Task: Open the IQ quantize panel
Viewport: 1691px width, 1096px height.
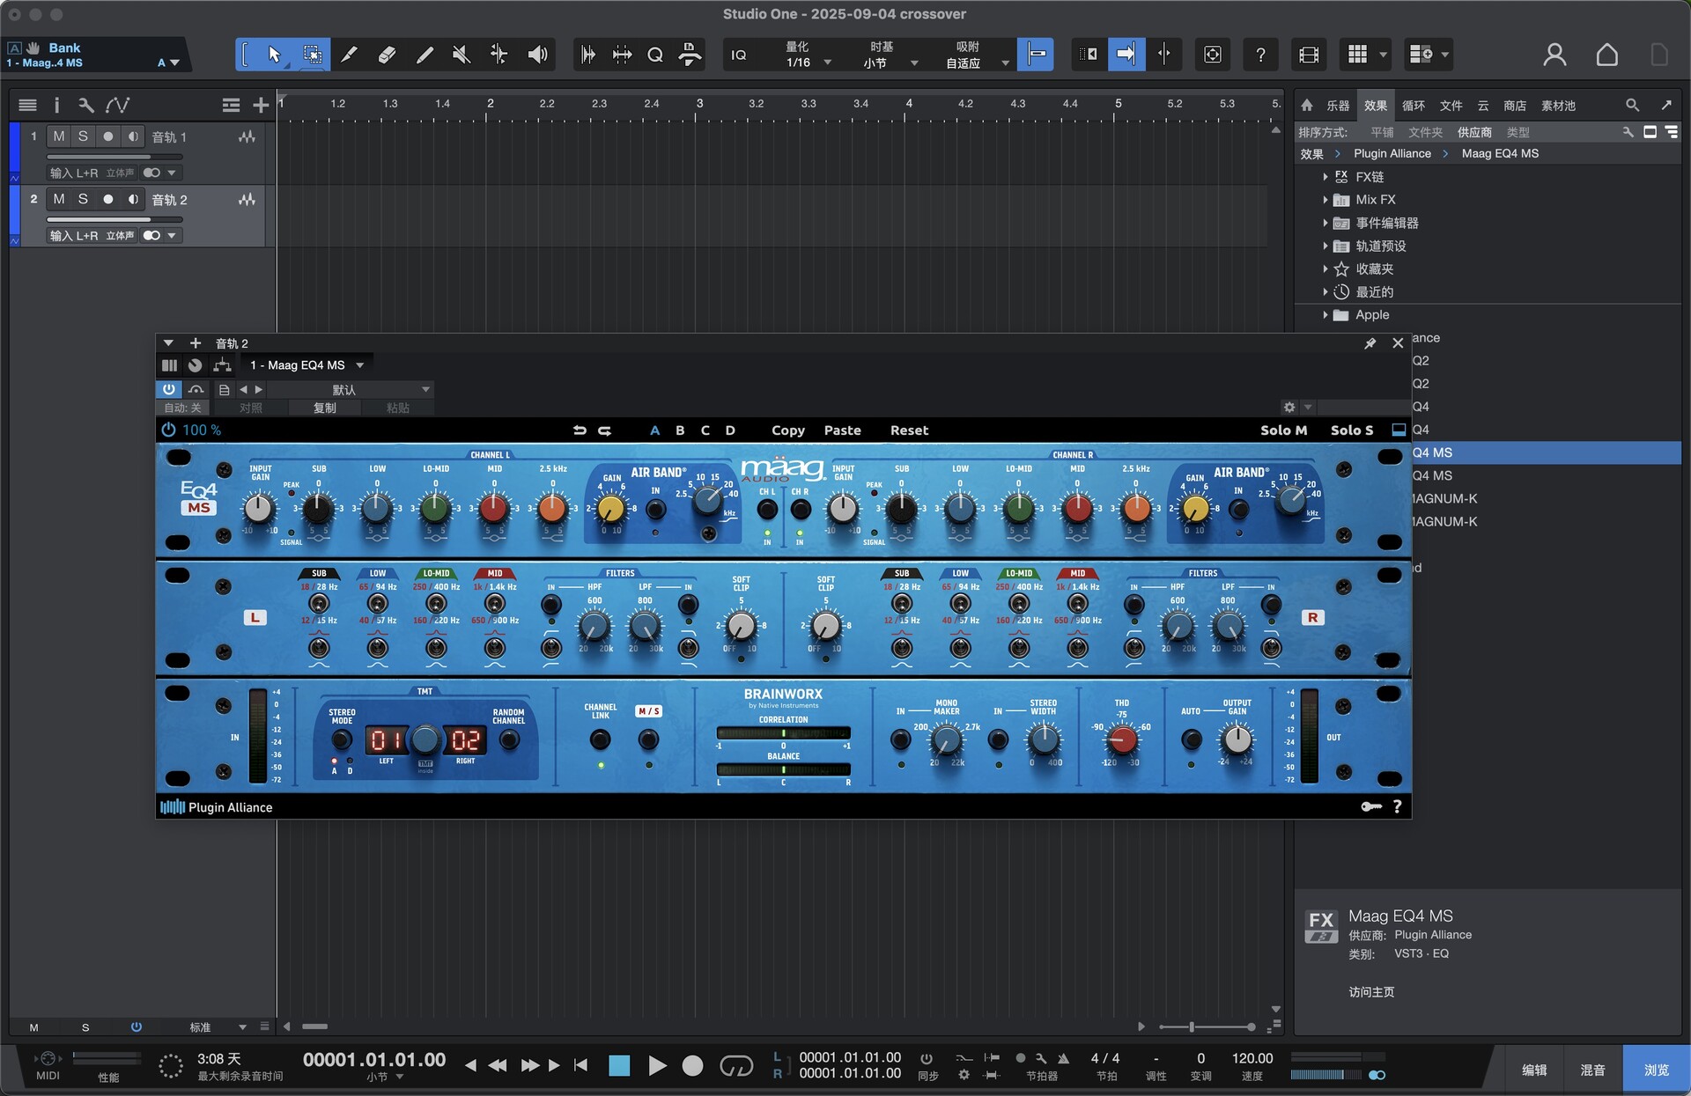Action: pyautogui.click(x=739, y=55)
